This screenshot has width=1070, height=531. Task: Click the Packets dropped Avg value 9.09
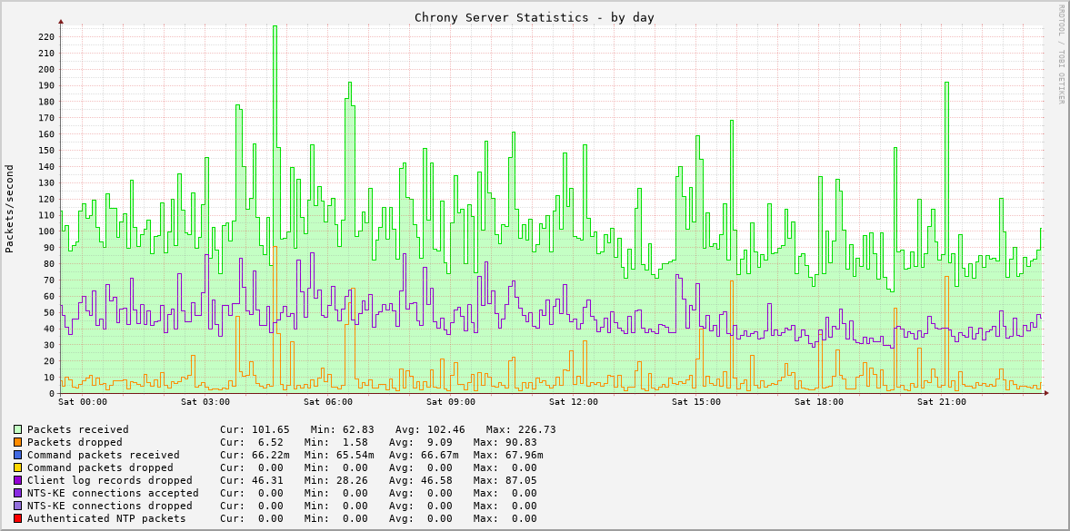tap(440, 442)
